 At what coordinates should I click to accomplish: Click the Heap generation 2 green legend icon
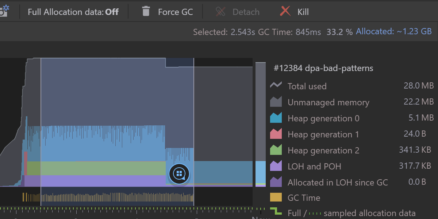tap(276, 150)
